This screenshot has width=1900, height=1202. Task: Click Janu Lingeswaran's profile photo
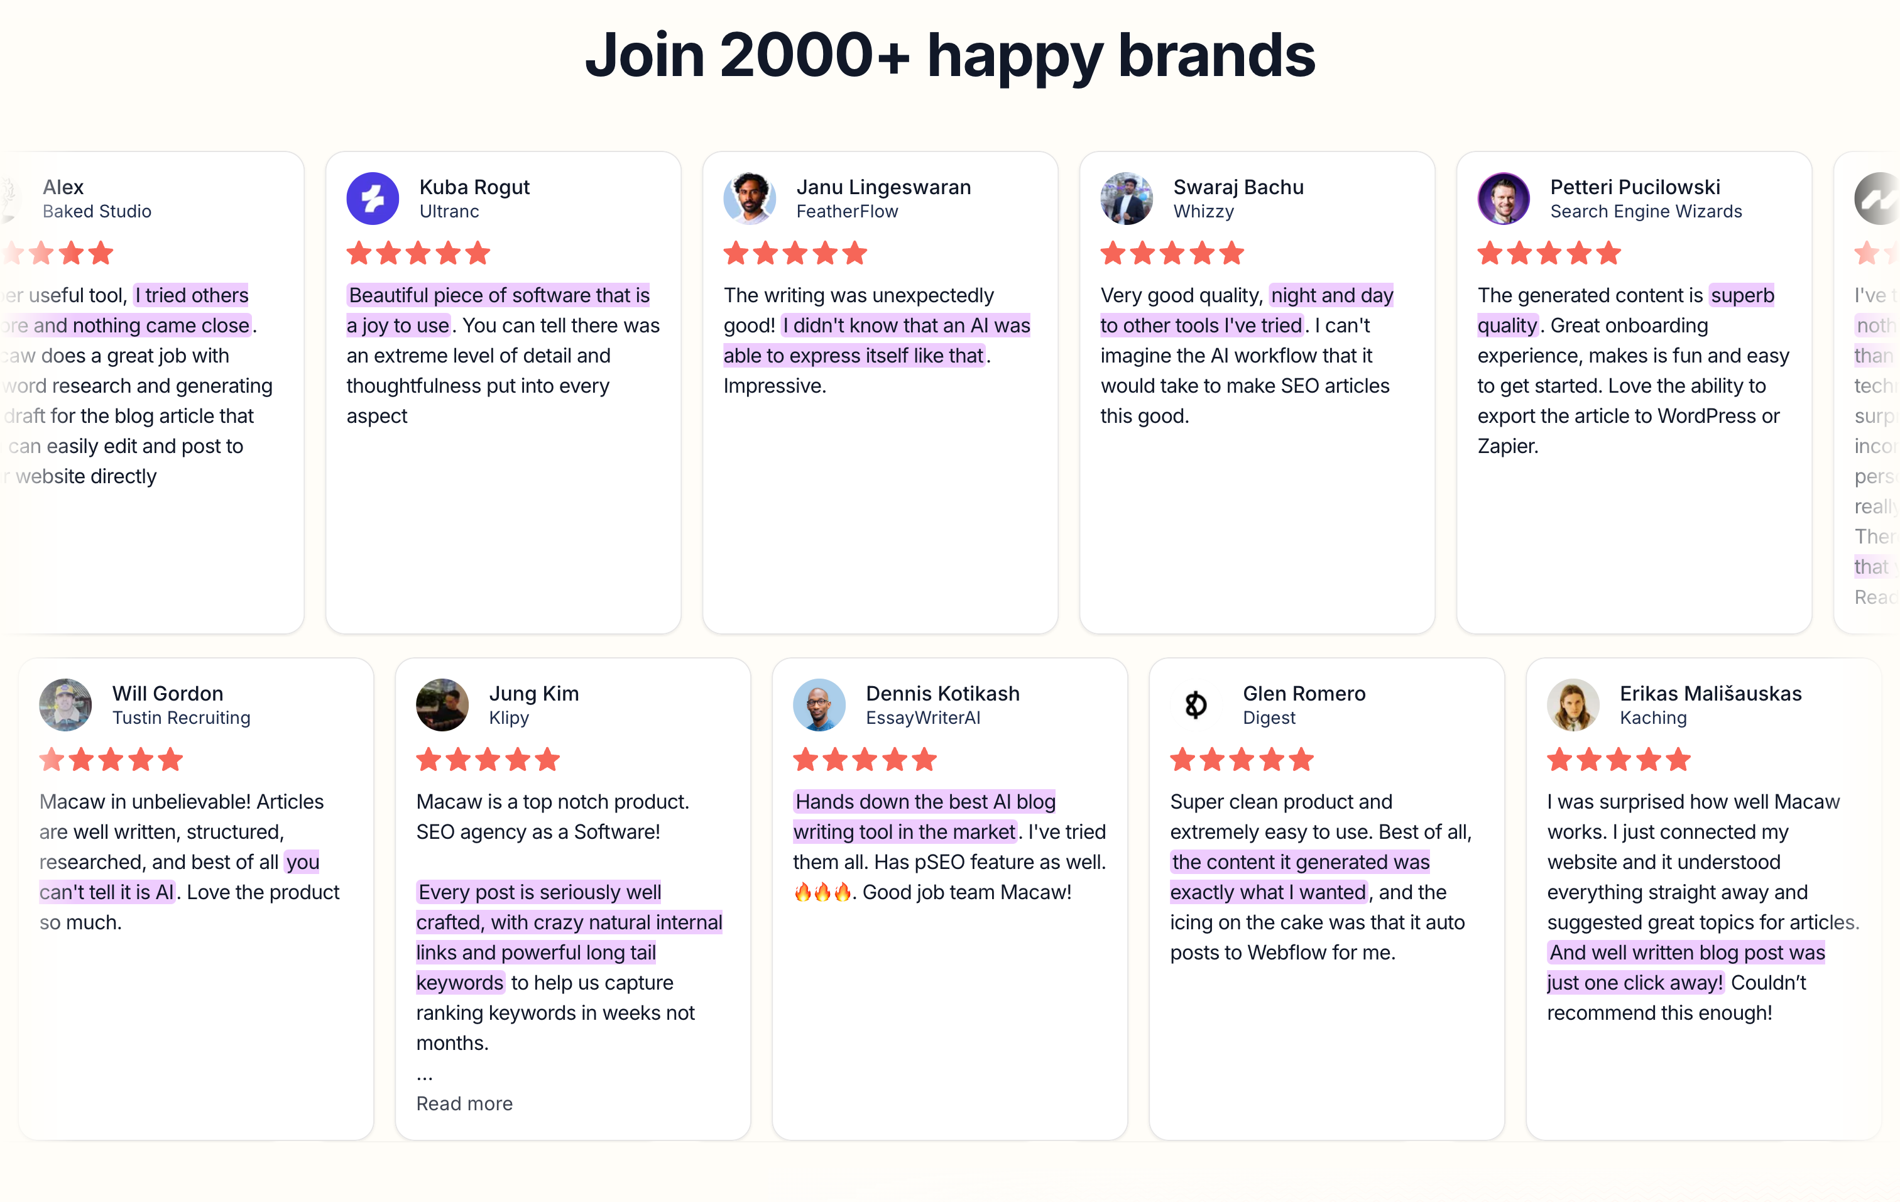point(750,198)
